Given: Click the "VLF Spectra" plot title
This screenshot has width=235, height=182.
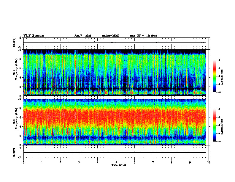Looking at the screenshot, I should (34, 36).
